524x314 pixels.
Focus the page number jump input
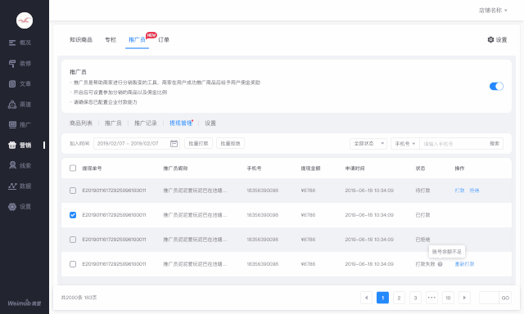[x=489, y=298]
